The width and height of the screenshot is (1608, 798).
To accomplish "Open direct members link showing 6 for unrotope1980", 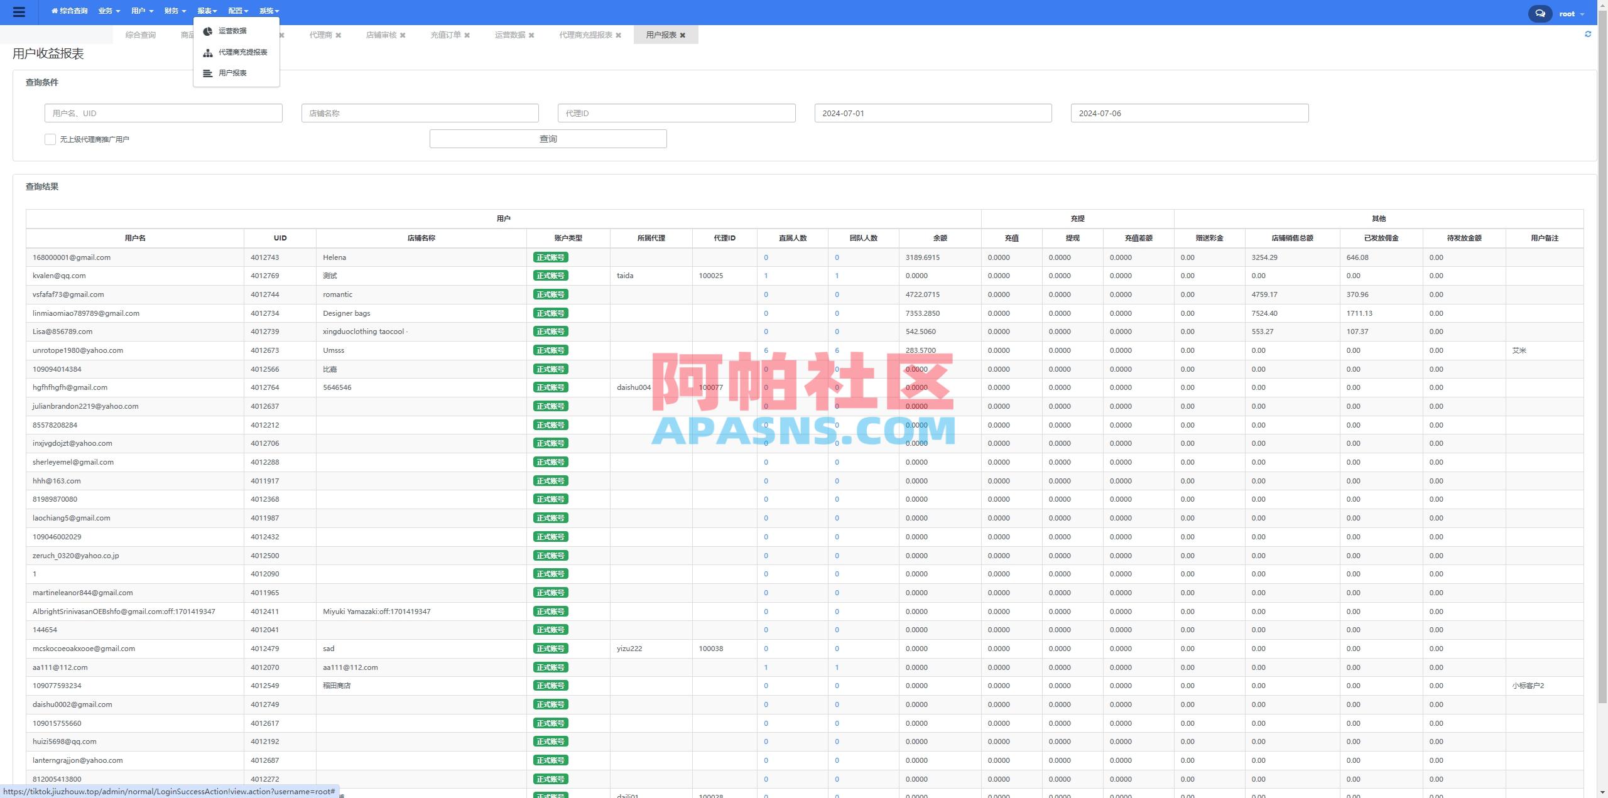I will pos(765,350).
